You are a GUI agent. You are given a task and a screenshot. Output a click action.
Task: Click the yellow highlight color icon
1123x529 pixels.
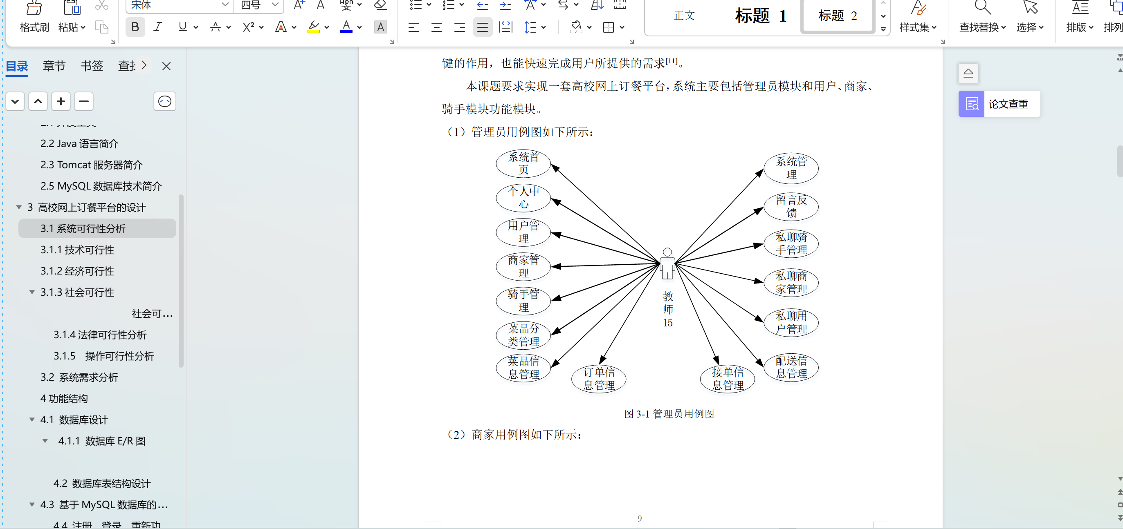[x=313, y=27]
